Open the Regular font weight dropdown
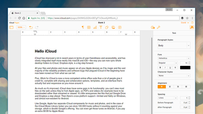This screenshot has height=114, width=203. coord(168,63)
